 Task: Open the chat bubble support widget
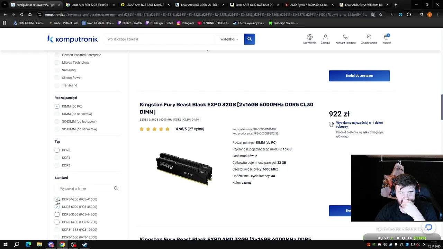click(428, 228)
